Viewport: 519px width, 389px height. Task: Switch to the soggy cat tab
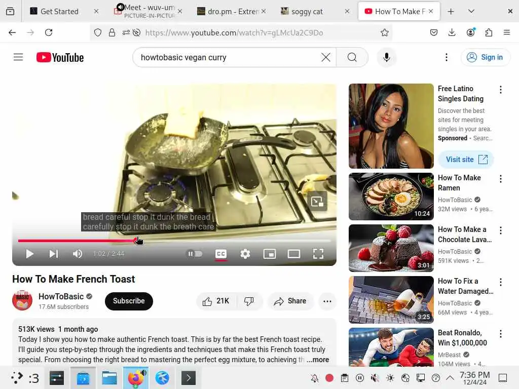314,11
